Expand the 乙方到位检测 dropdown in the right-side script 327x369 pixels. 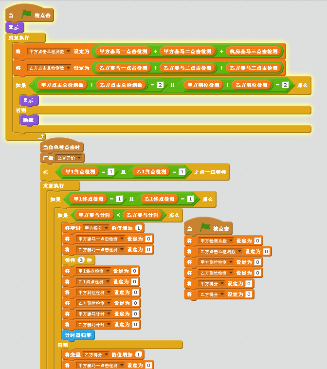224,273
